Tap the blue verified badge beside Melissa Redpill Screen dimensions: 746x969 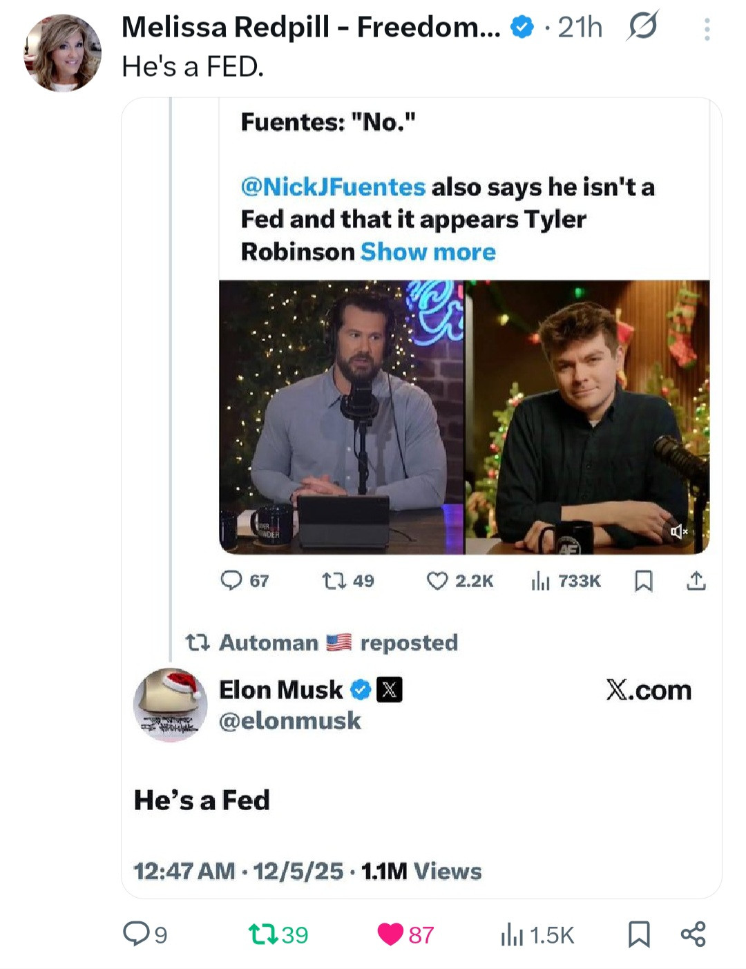tap(522, 28)
